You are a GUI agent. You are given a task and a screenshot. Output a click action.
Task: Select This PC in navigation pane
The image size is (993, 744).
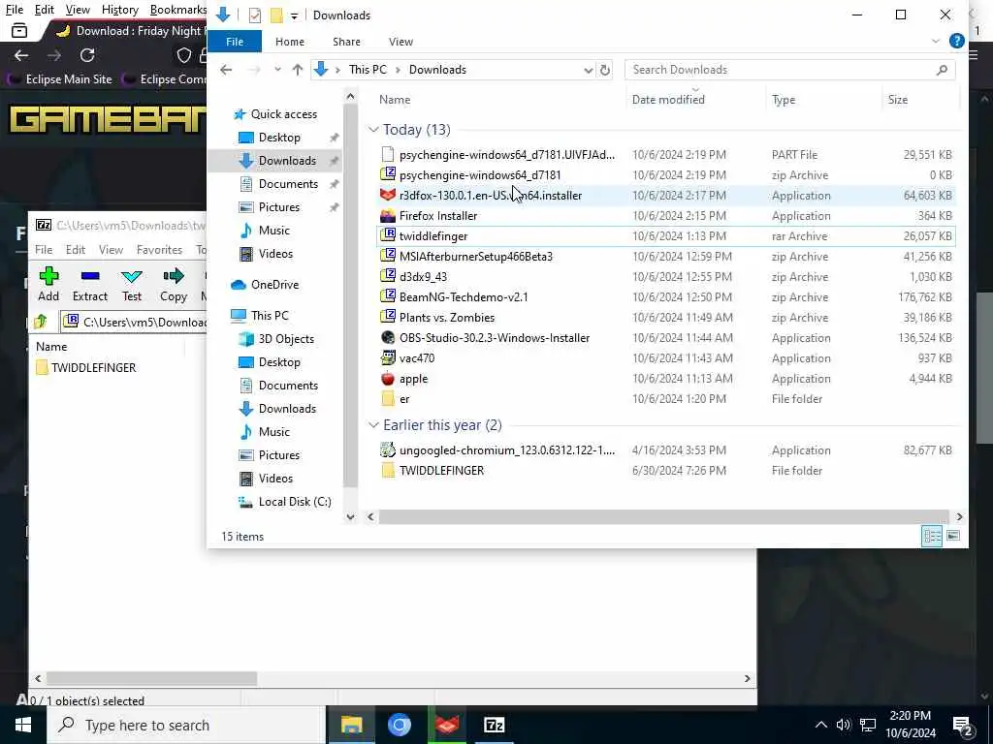(270, 315)
